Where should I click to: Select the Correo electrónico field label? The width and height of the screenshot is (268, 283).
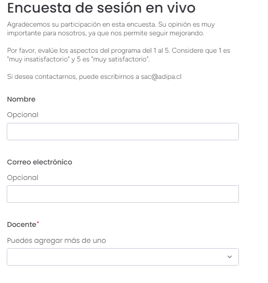pyautogui.click(x=40, y=162)
